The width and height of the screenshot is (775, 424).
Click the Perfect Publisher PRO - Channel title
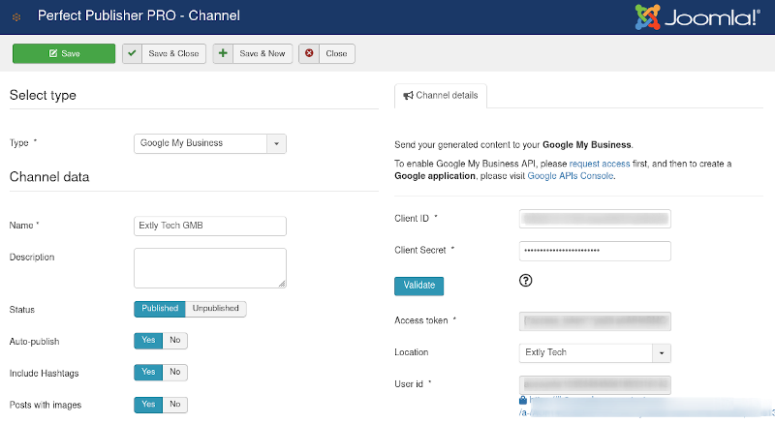click(x=139, y=15)
